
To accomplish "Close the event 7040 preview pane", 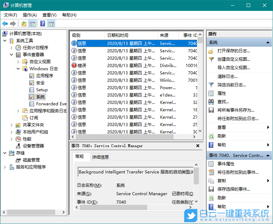I will (x=198, y=146).
